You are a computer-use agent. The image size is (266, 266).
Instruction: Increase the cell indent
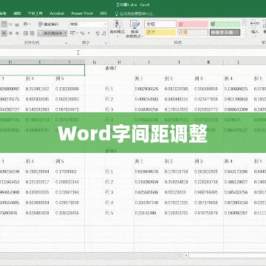[x=32, y=33]
